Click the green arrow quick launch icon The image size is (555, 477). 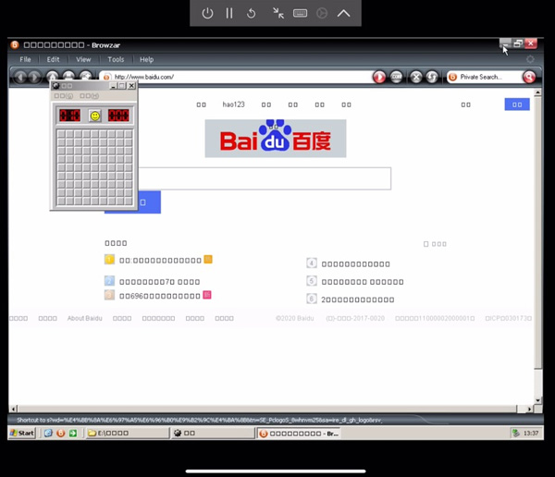(73, 434)
